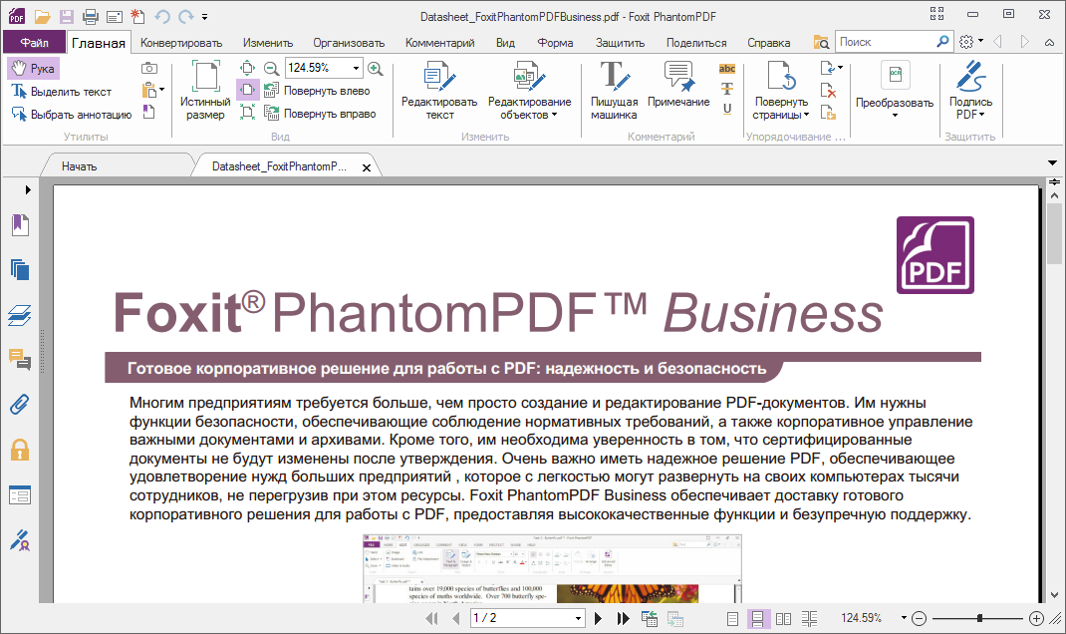Open the zoom percentage dropdown
The width and height of the screenshot is (1066, 634).
(x=354, y=70)
